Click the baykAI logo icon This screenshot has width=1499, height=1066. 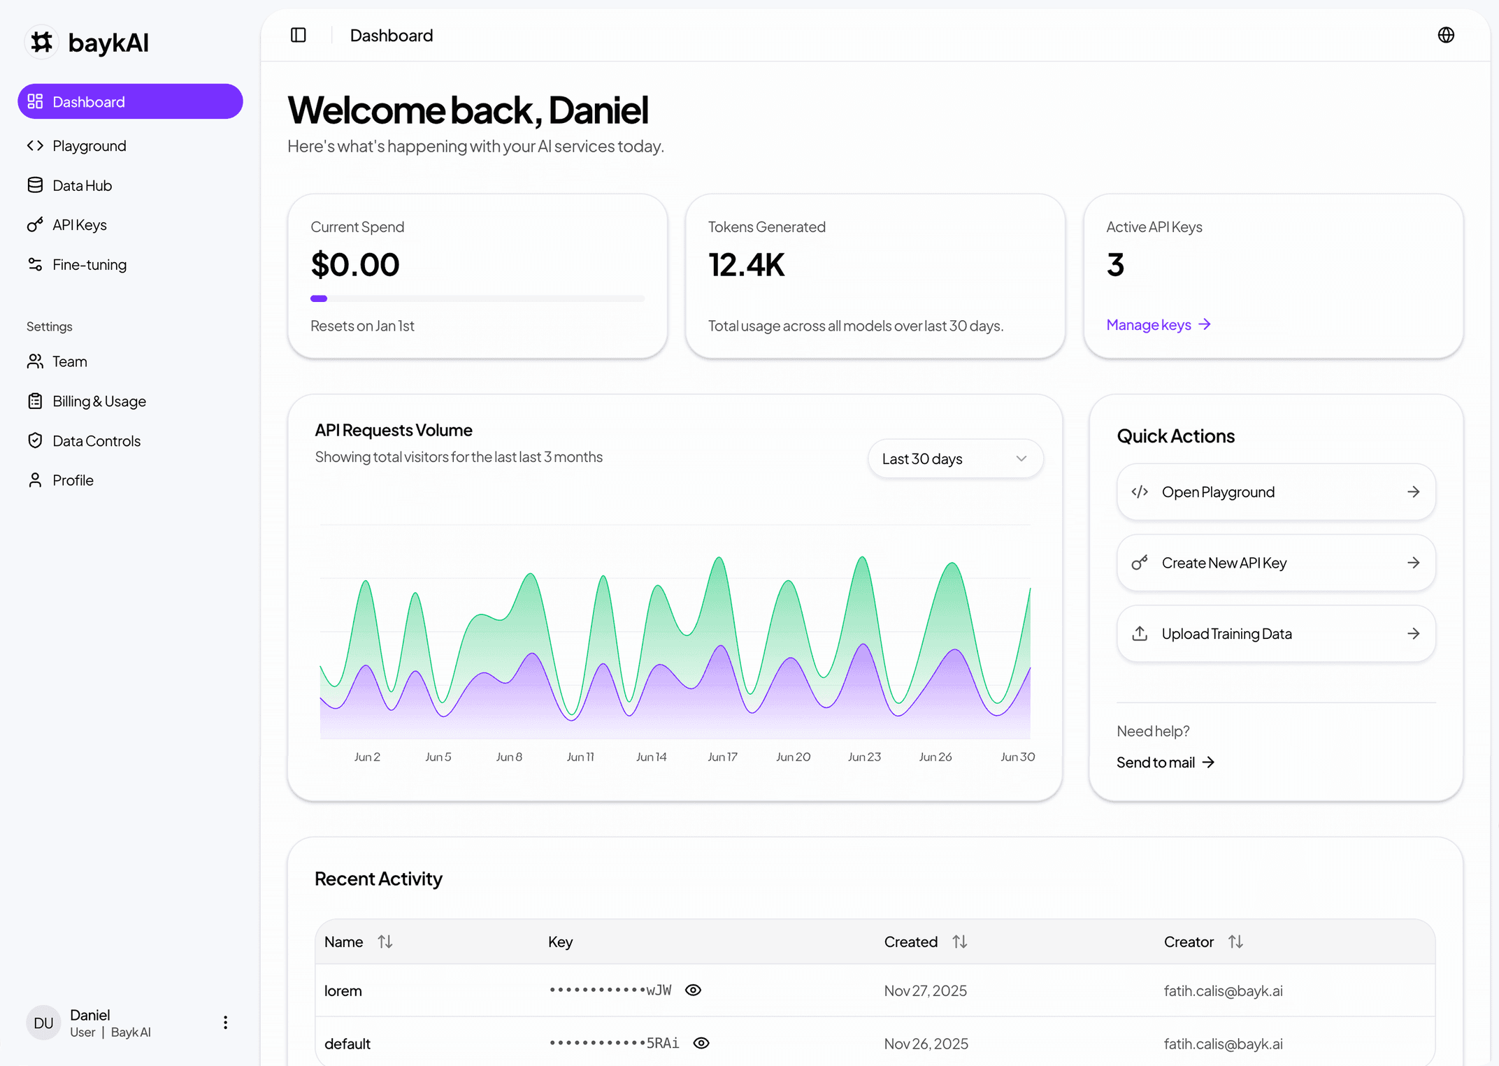(42, 42)
